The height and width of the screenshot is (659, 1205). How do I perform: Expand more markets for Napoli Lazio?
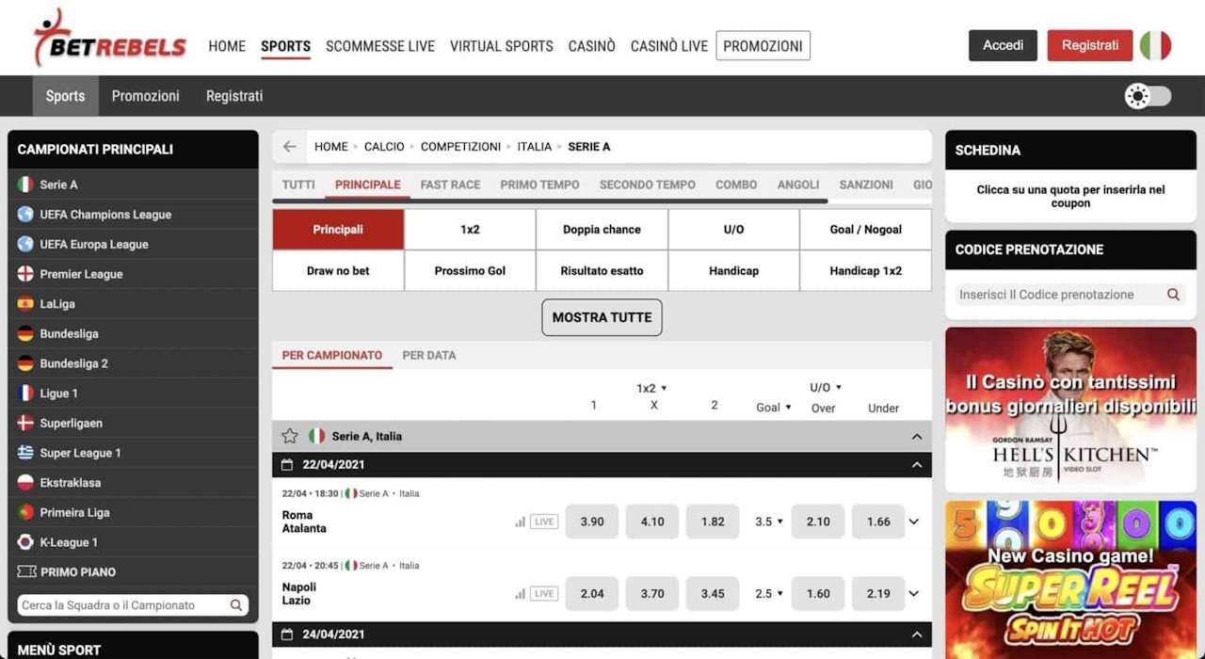pyautogui.click(x=913, y=594)
